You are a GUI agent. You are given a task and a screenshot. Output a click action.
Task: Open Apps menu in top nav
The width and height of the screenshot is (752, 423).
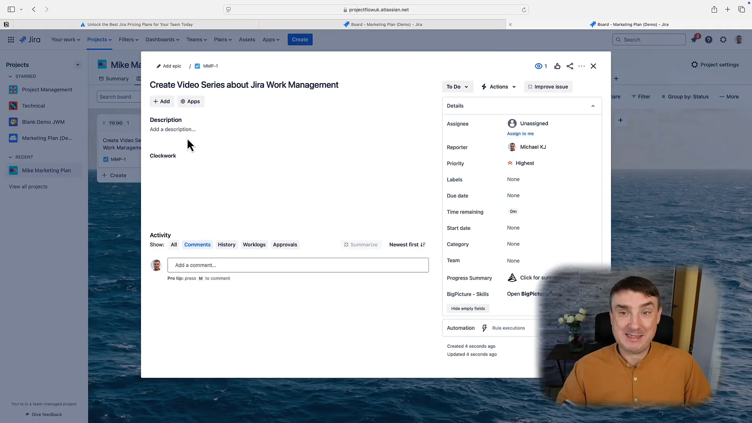(271, 40)
